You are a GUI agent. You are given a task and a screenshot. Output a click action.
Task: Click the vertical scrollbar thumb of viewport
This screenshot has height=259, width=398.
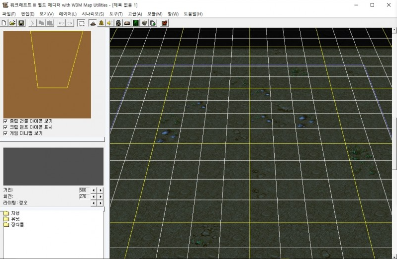coord(395,144)
